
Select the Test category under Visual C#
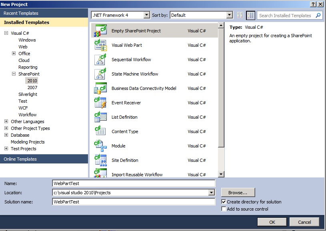click(23, 101)
